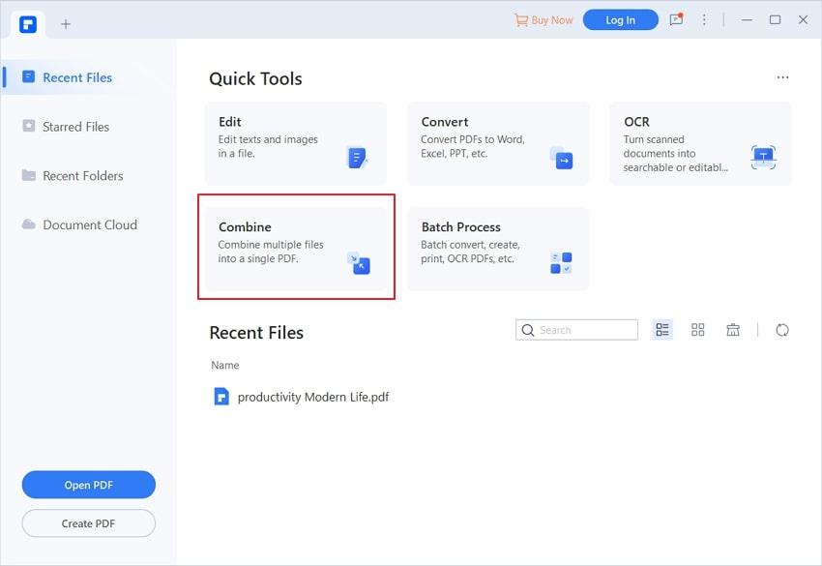Open the Combine files tool
This screenshot has height=566, width=822.
click(x=296, y=249)
